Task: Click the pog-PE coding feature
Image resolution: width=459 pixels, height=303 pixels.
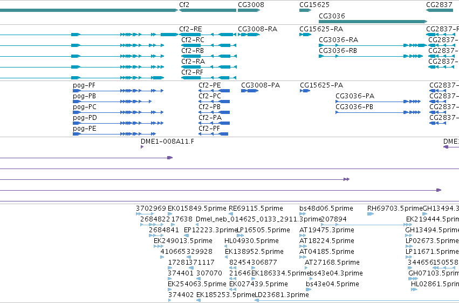Action: (114, 134)
